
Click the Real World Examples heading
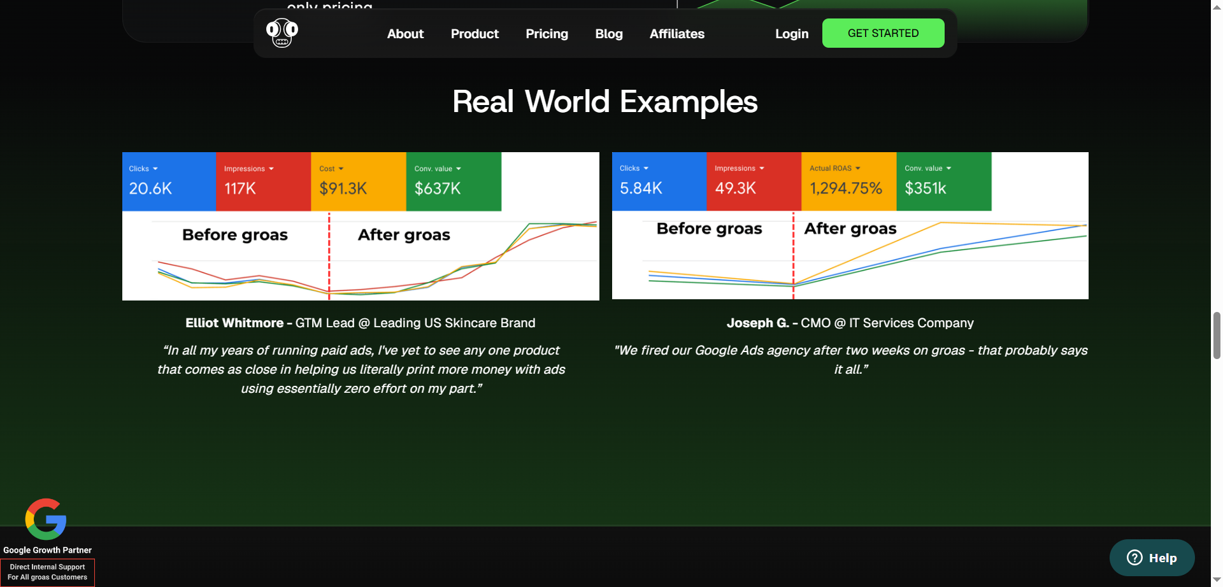(x=605, y=102)
